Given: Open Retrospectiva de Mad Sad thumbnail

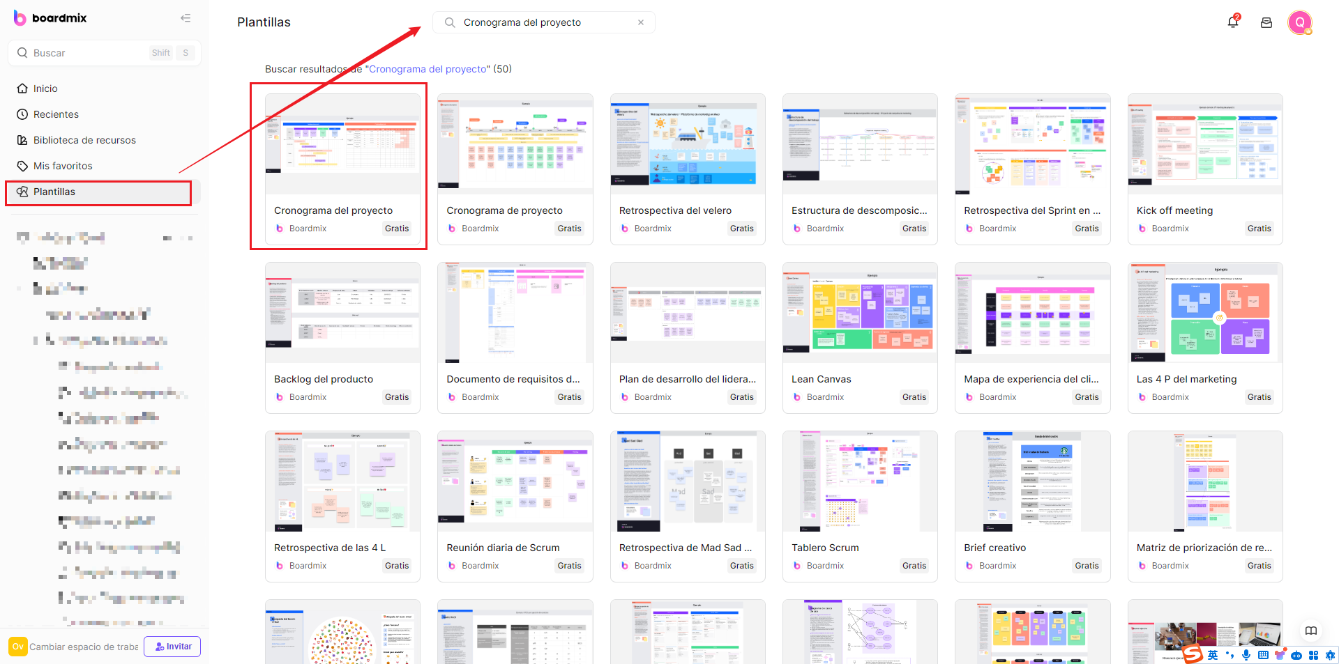Looking at the screenshot, I should coord(688,481).
